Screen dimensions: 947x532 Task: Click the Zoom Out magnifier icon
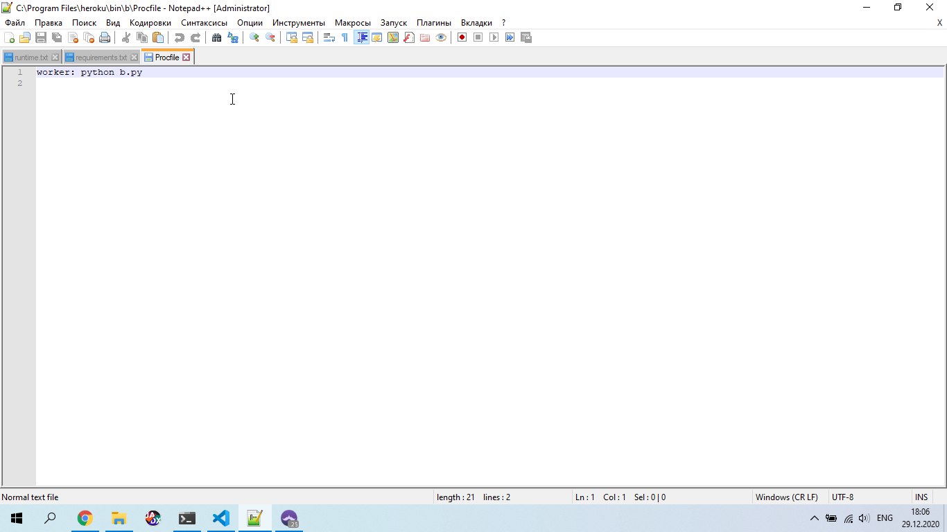270,37
